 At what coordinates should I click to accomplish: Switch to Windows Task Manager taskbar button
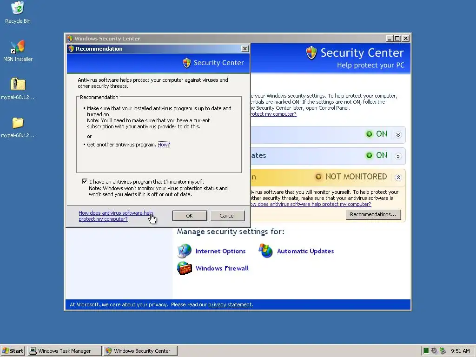64,350
